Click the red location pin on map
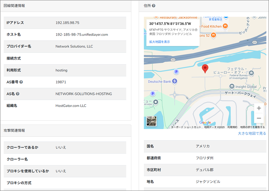 pyautogui.click(x=205, y=69)
